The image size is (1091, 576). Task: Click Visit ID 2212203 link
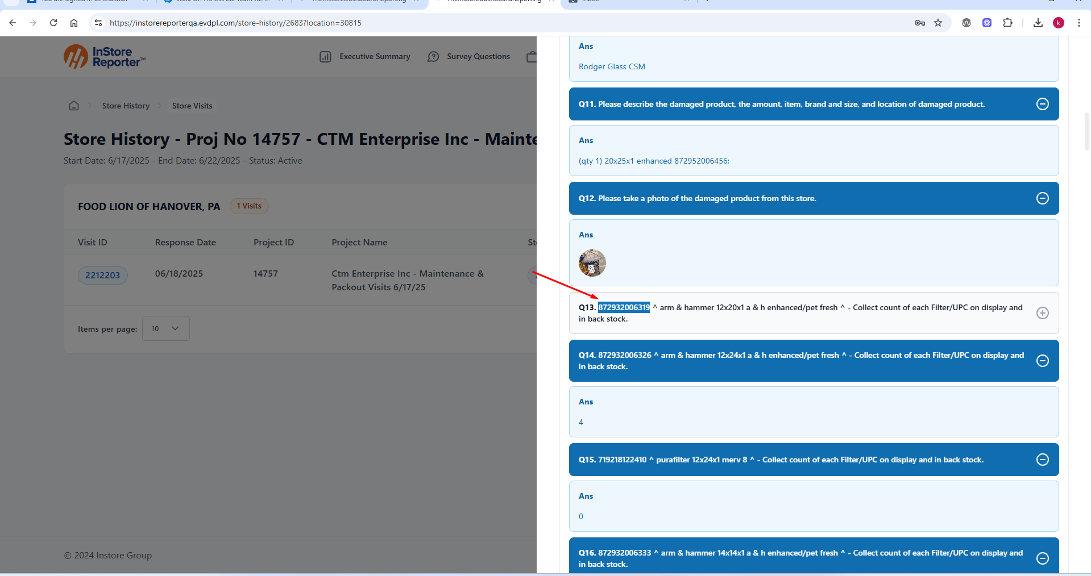click(103, 275)
